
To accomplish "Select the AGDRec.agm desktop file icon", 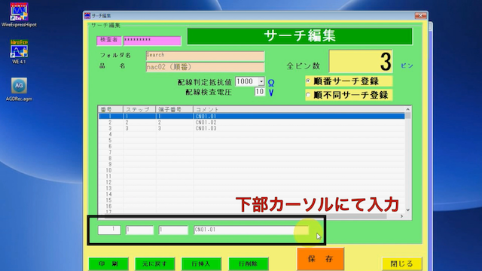I will (x=19, y=89).
